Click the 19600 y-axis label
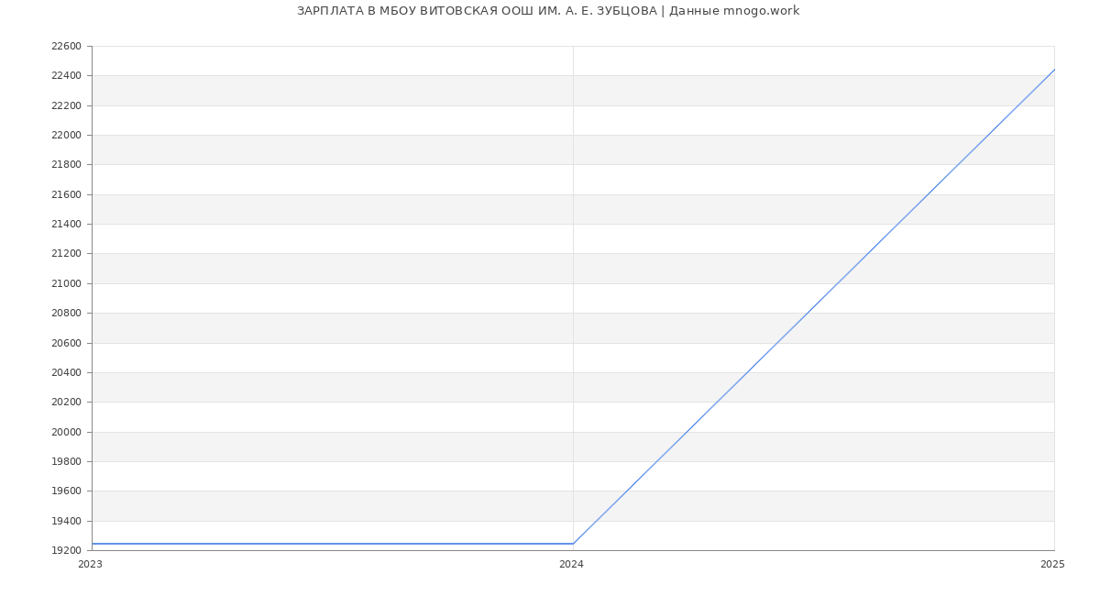This screenshot has width=1100, height=596. tap(66, 491)
